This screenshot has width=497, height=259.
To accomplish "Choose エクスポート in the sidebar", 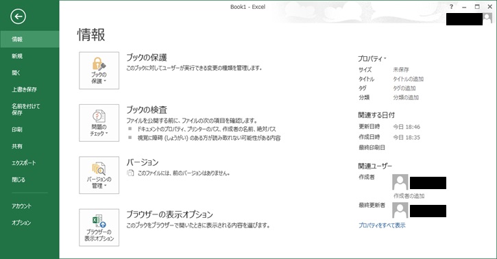I will pos(29,163).
